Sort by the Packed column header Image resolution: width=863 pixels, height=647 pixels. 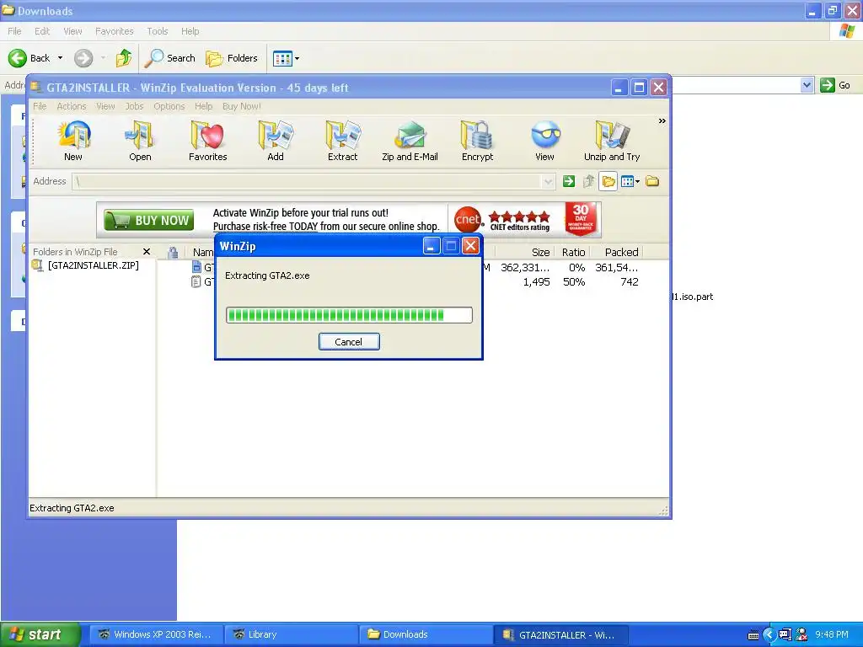(621, 252)
